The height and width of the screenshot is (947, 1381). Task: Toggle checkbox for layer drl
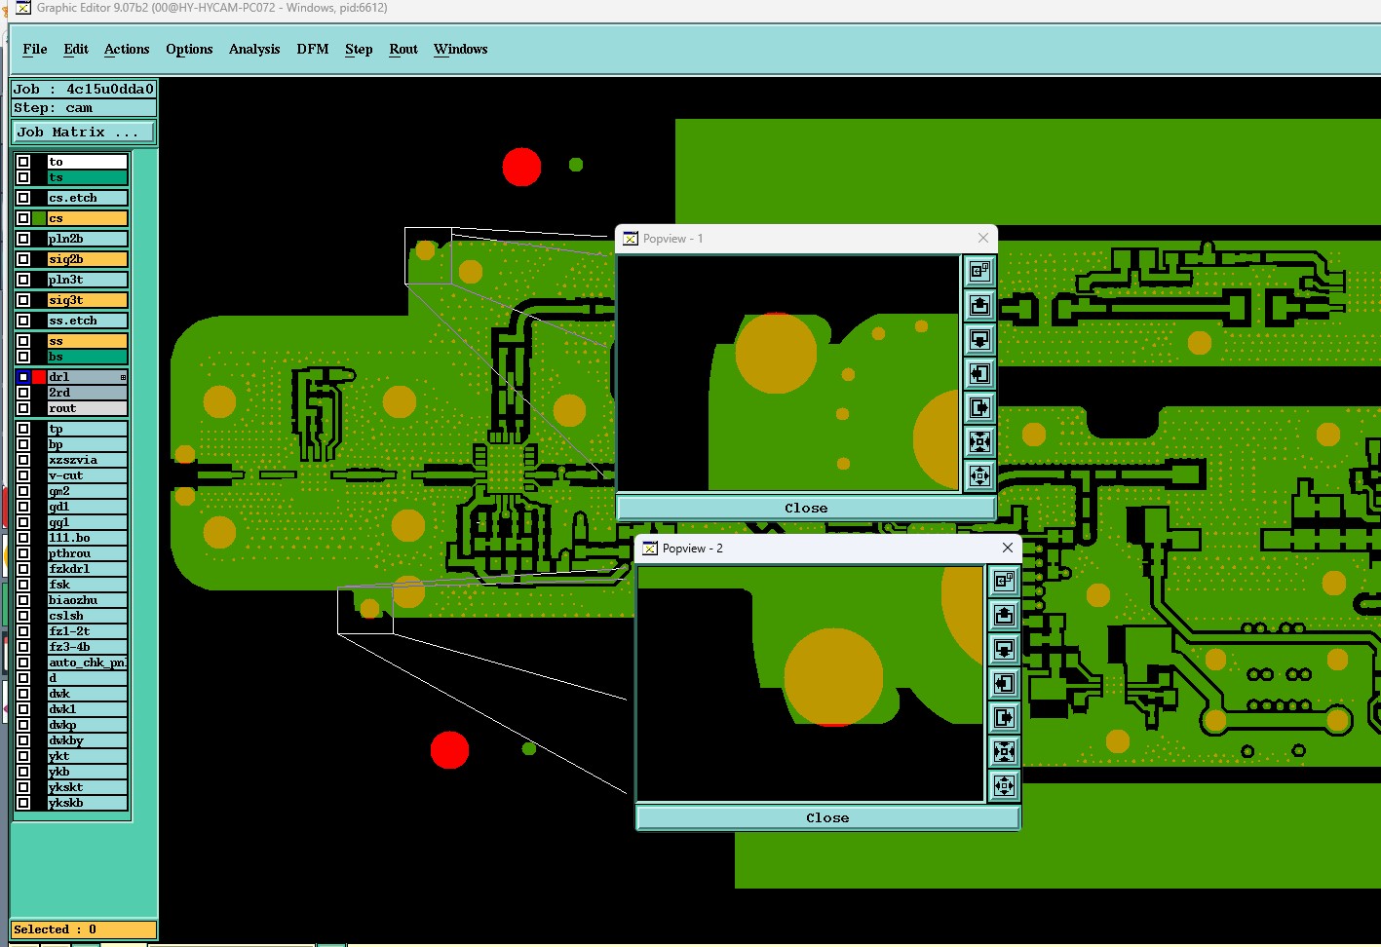coord(23,377)
